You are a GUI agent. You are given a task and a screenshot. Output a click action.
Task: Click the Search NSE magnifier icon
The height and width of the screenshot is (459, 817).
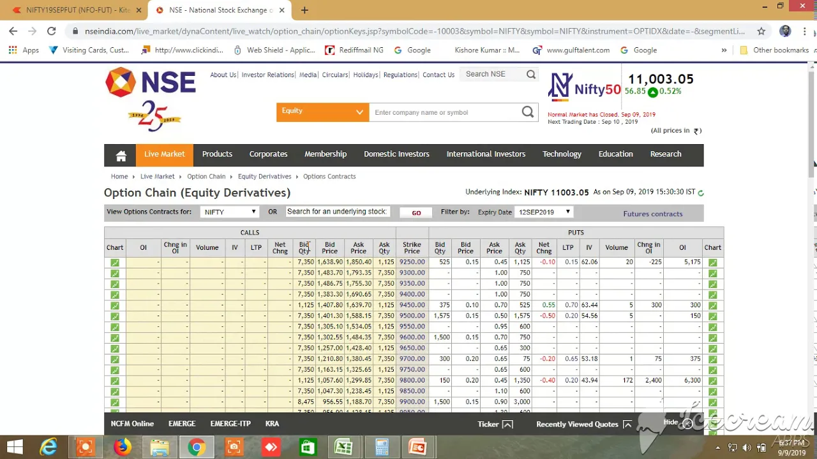[531, 75]
